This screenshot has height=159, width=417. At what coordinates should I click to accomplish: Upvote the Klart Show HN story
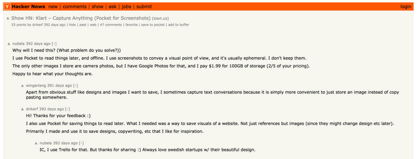[x=8, y=18]
